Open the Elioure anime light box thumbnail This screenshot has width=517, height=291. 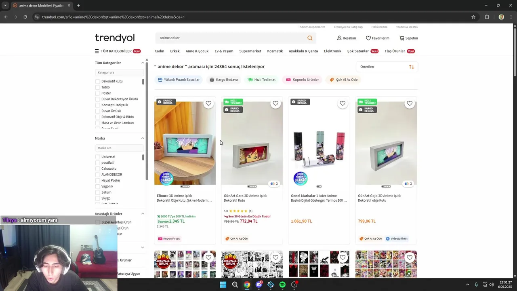click(x=185, y=143)
